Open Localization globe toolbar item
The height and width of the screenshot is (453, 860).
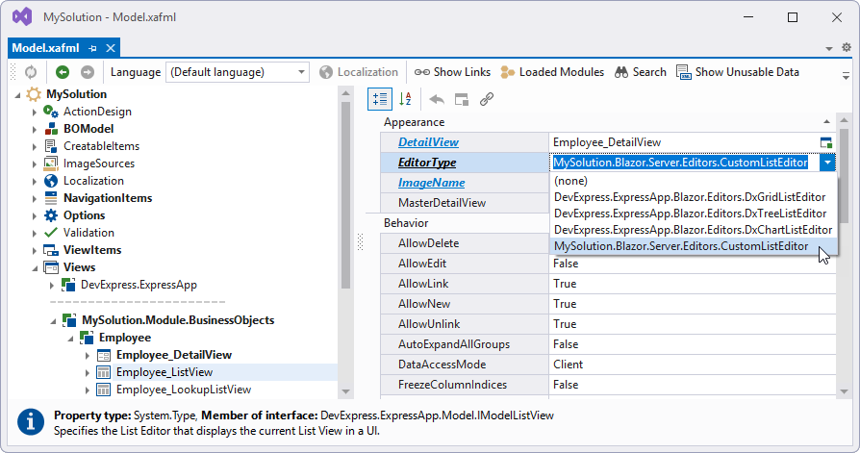pyautogui.click(x=359, y=72)
